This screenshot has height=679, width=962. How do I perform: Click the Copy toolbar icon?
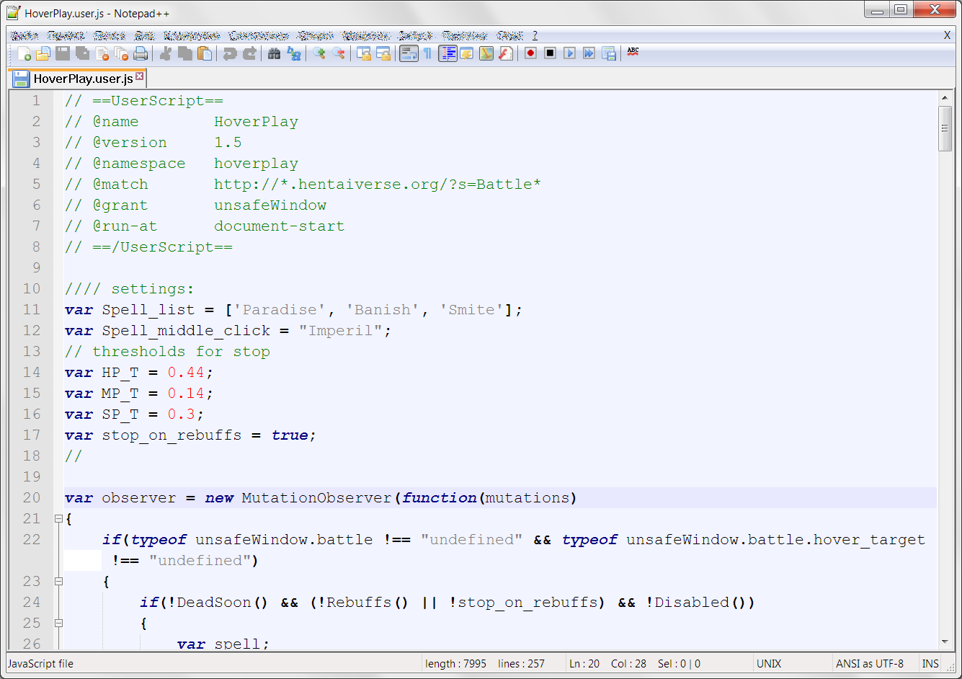tap(185, 53)
